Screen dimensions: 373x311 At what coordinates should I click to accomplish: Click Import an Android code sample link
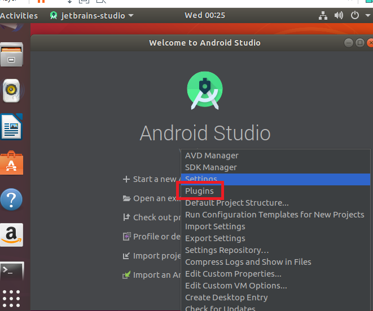pos(156,275)
